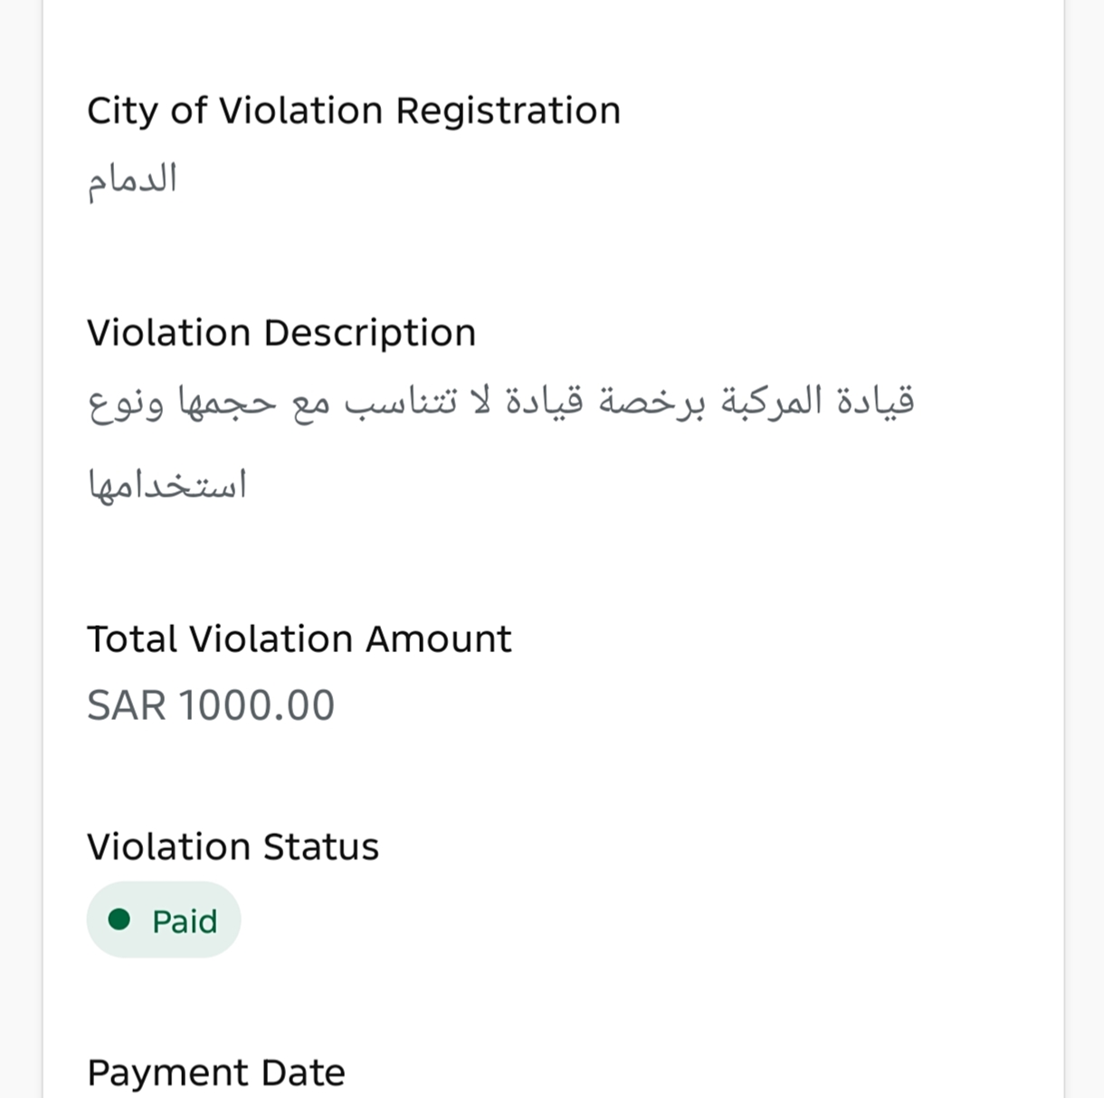Viewport: 1104px width, 1098px height.
Task: Click the SAR 1000.00 amount
Action: tap(211, 705)
